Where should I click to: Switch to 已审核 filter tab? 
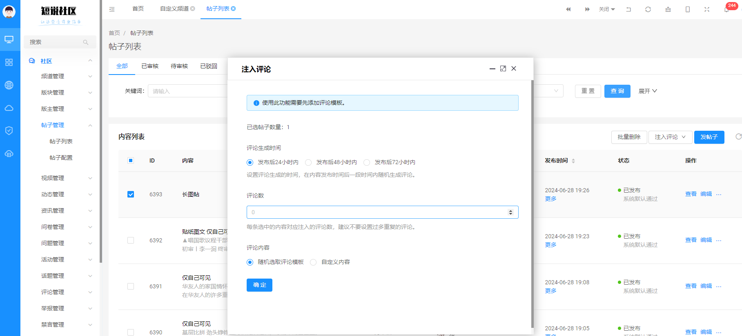(x=150, y=66)
